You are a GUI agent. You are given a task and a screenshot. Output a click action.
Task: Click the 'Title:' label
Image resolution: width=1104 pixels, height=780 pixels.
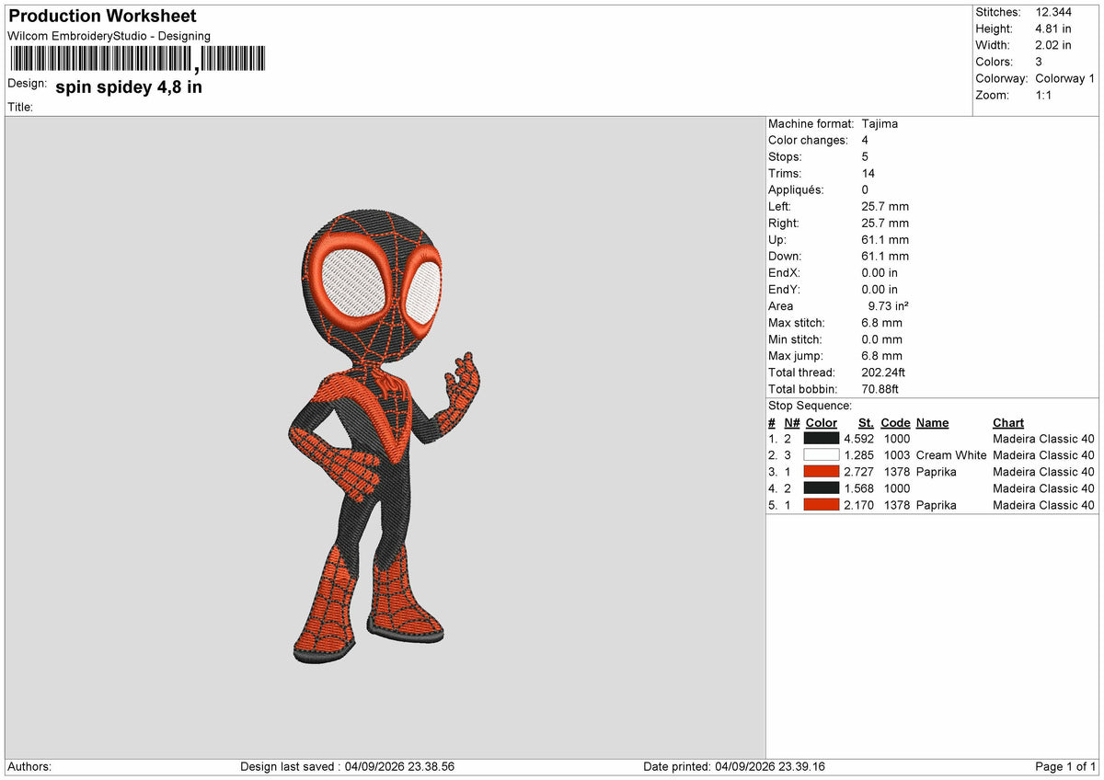[x=20, y=108]
